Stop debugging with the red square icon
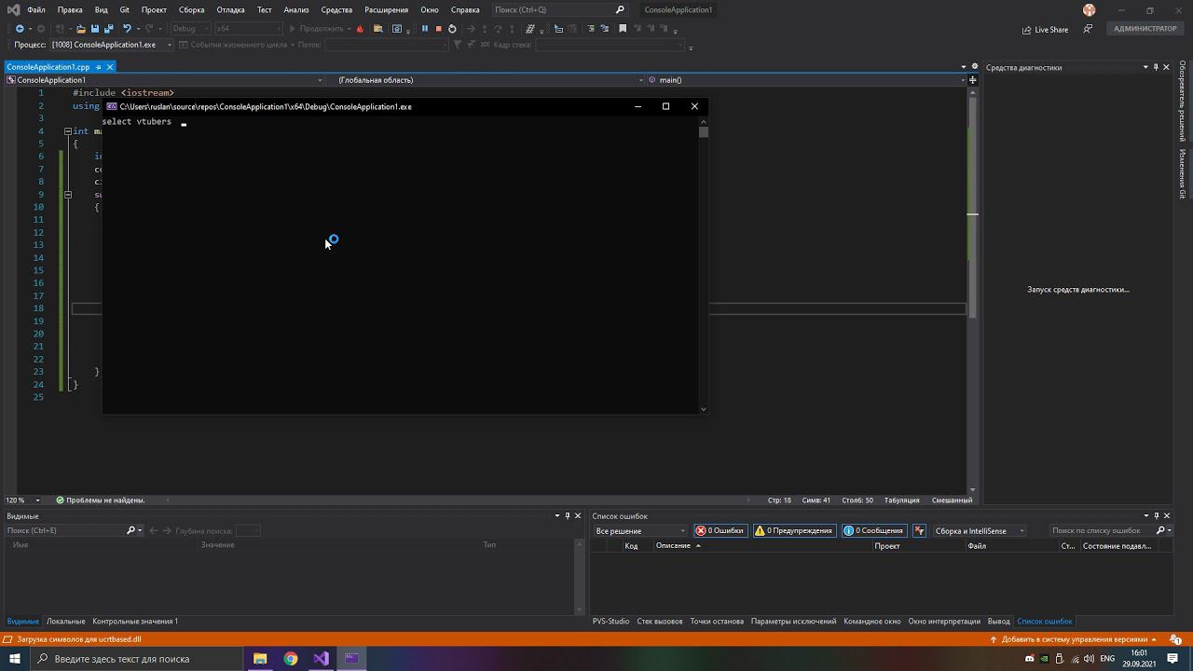 [438, 29]
